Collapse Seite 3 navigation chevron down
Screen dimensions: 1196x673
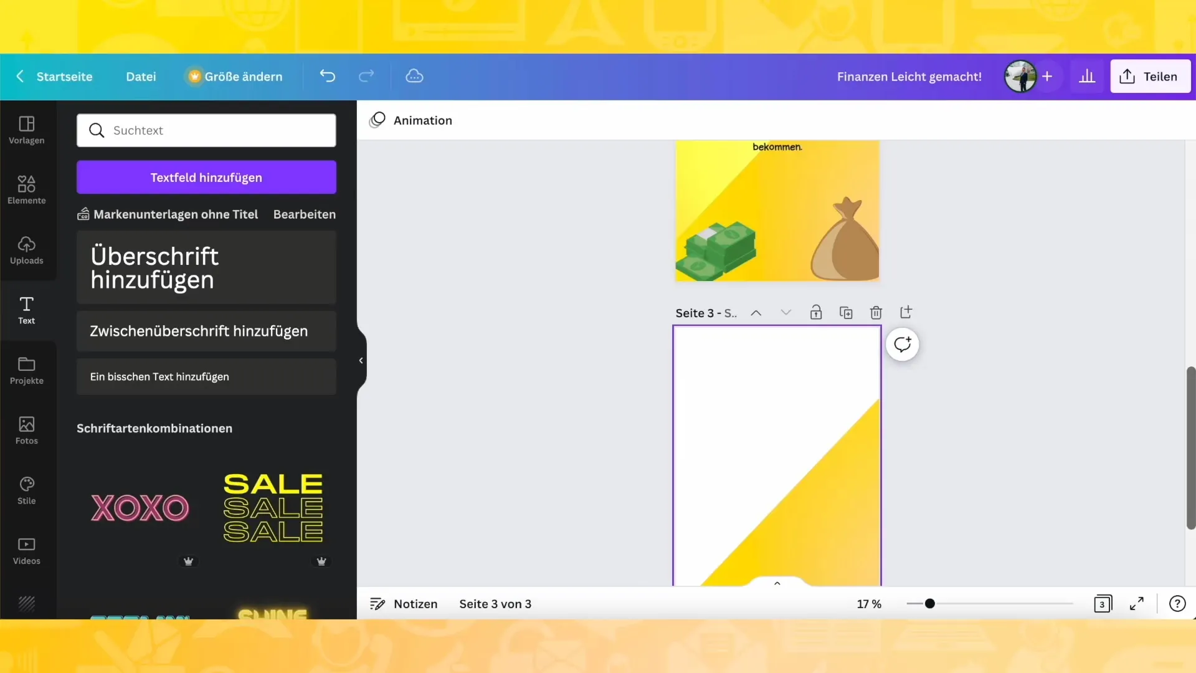pyautogui.click(x=786, y=312)
